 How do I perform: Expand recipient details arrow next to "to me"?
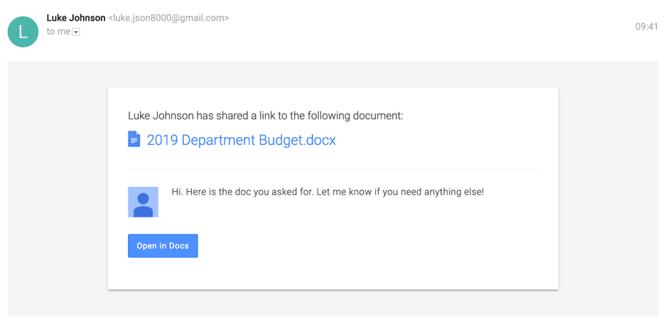[x=76, y=32]
